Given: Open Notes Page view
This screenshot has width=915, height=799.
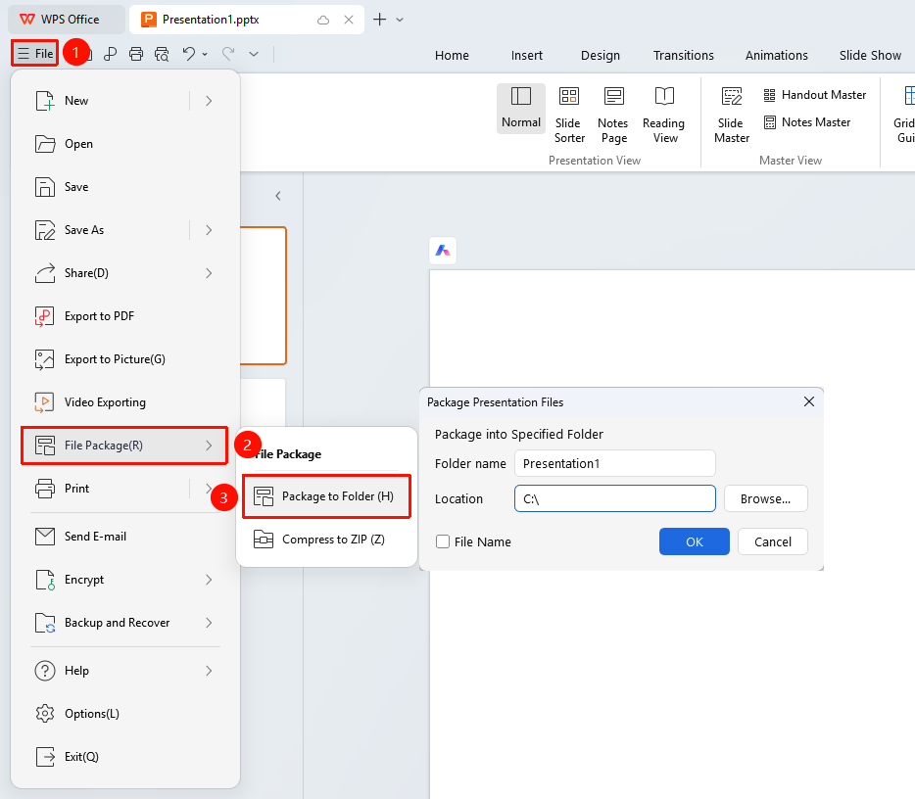Looking at the screenshot, I should pos(613,115).
